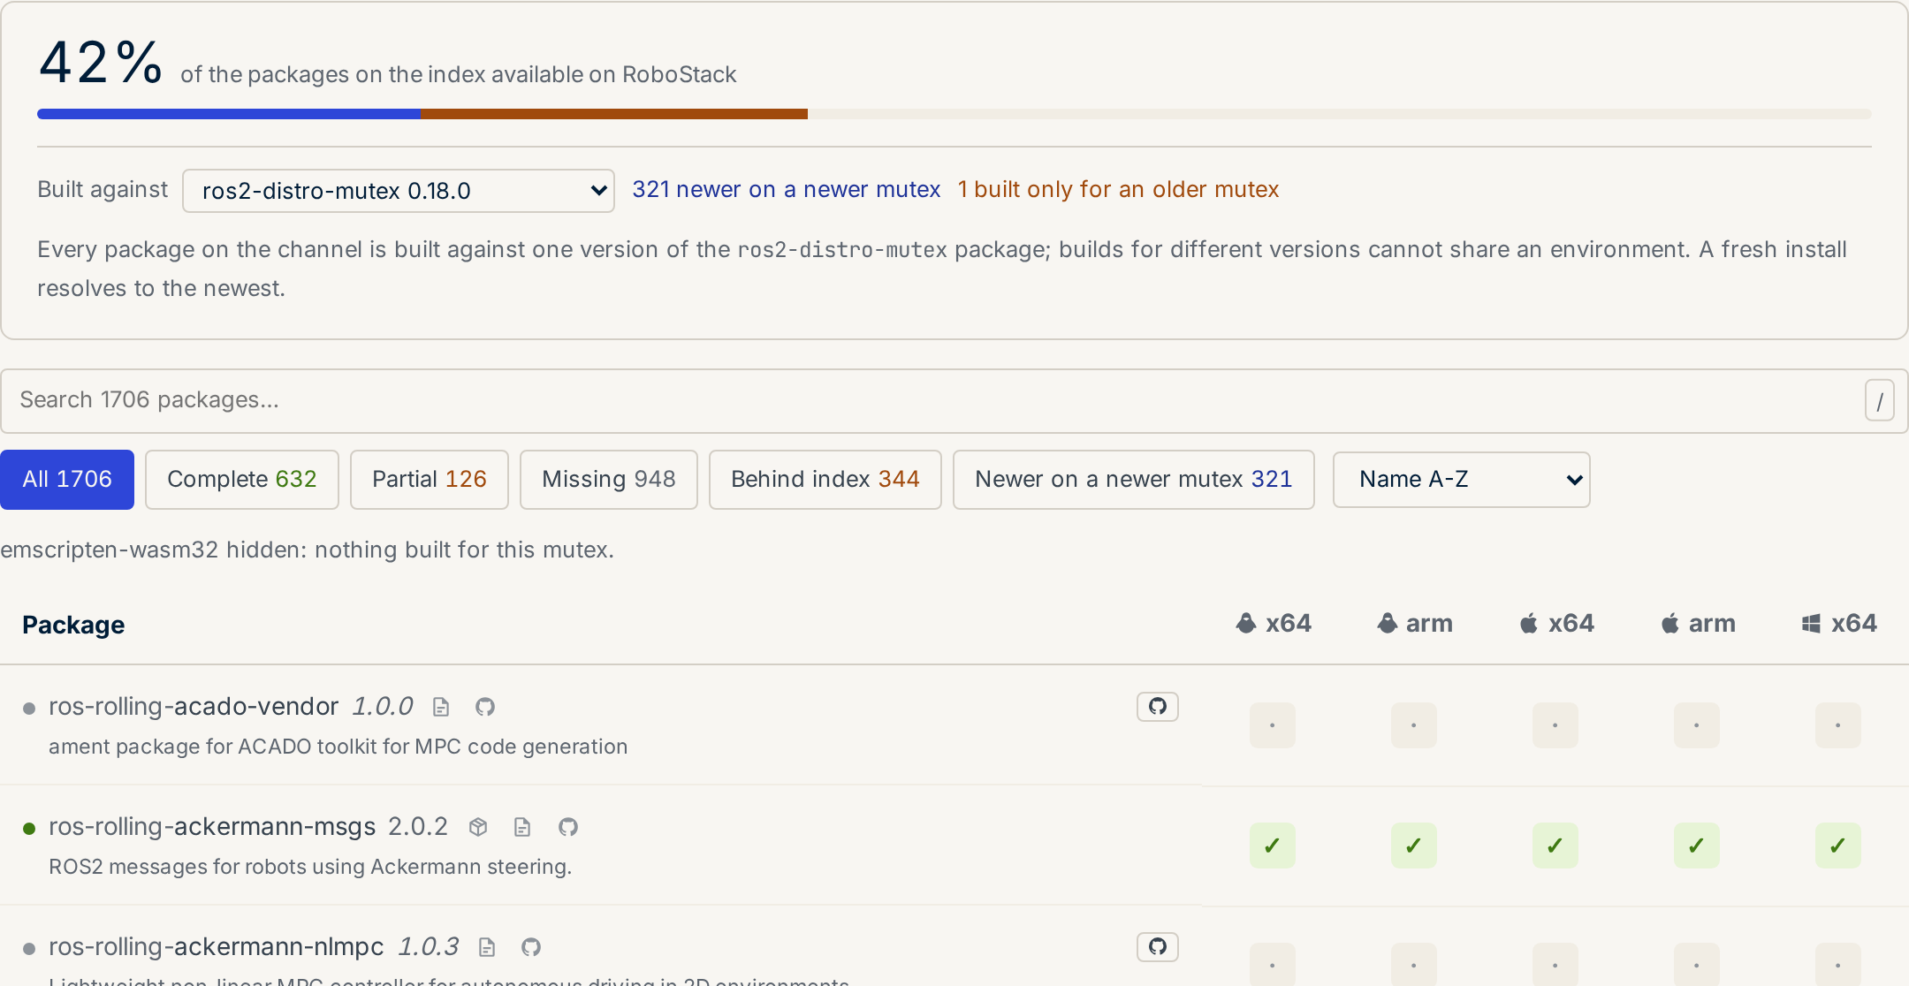
Task: Click the Linux x64 column header
Action: (x=1273, y=624)
